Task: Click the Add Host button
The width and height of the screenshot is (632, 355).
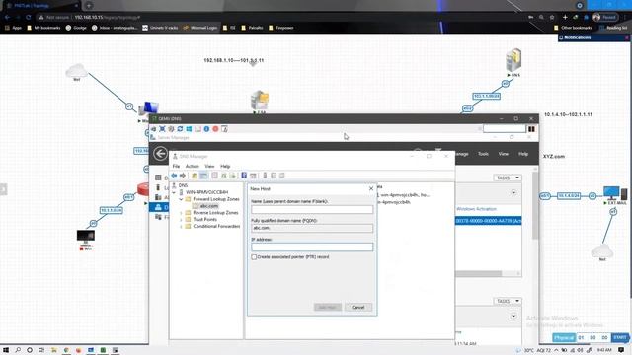Action: (x=328, y=307)
